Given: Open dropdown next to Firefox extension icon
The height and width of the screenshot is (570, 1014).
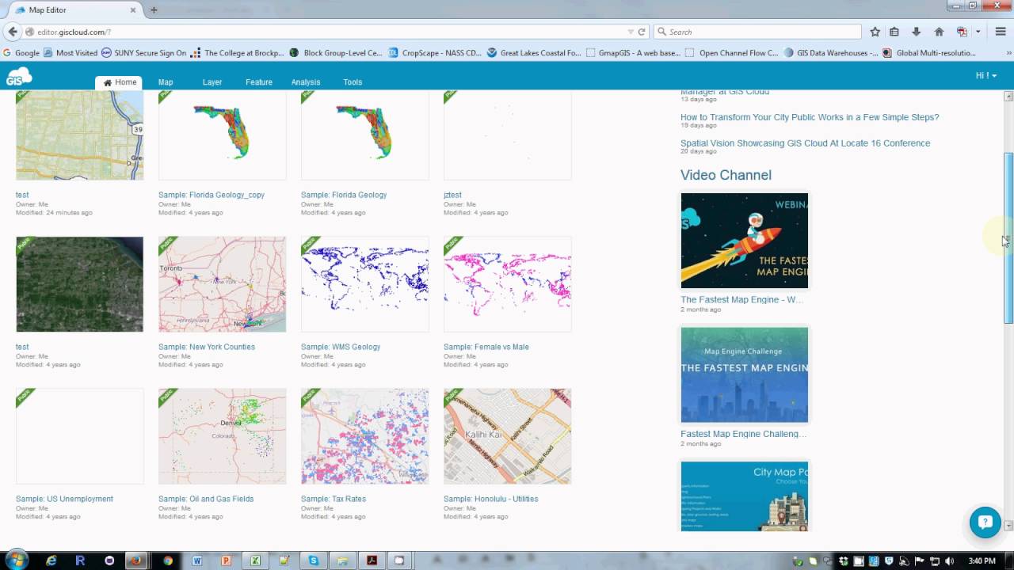Looking at the screenshot, I should (x=978, y=32).
